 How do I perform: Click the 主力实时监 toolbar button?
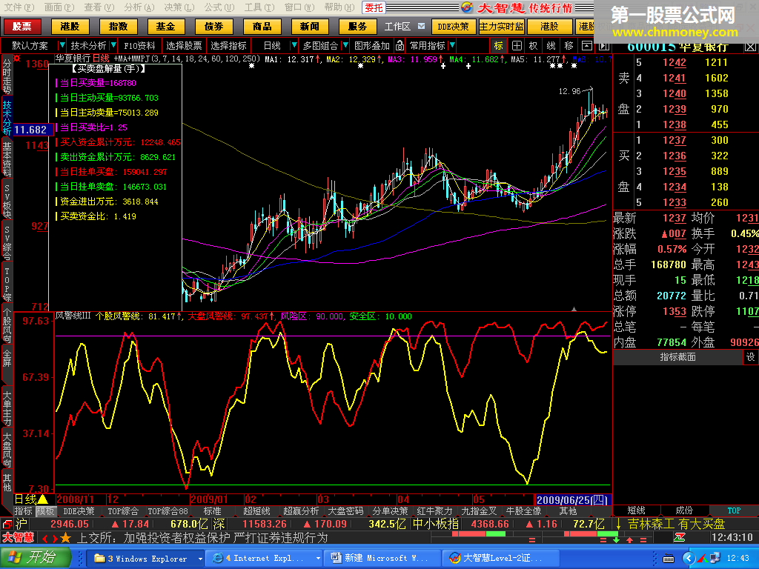point(502,27)
